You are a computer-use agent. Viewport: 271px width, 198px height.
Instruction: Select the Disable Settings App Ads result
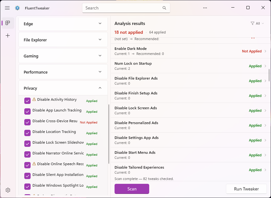pyautogui.click(x=191, y=140)
